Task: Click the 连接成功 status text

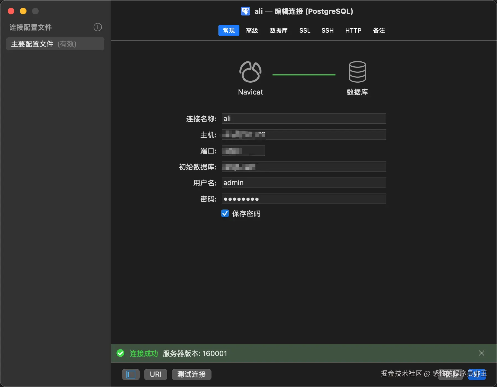Action: point(144,354)
